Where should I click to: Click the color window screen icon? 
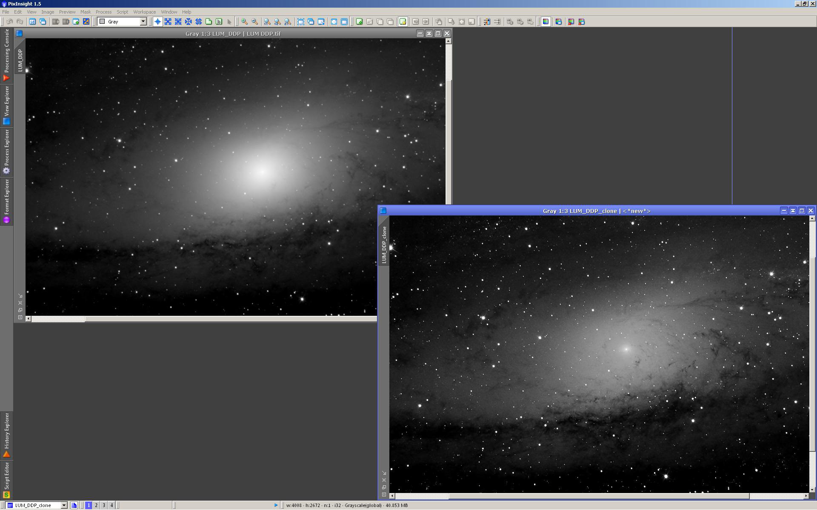tap(559, 22)
